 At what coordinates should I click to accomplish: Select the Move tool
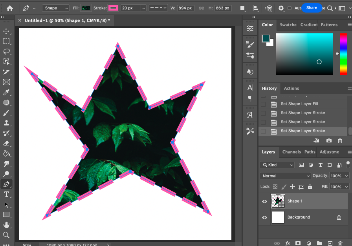click(6, 31)
